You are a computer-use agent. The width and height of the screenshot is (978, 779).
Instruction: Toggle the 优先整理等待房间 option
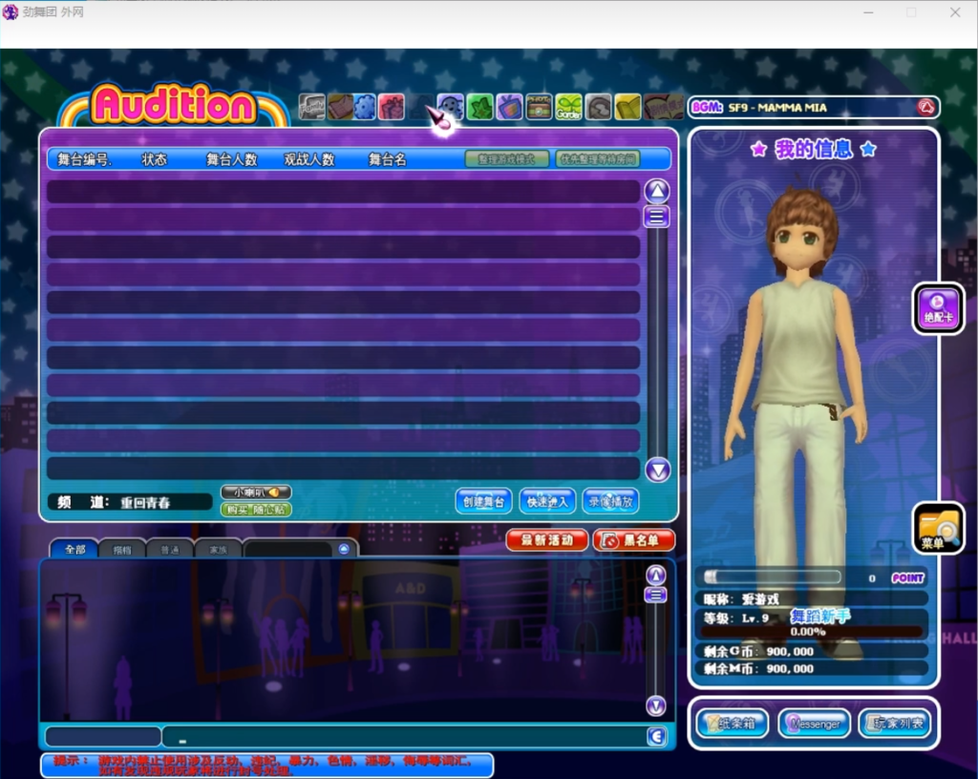click(x=597, y=159)
